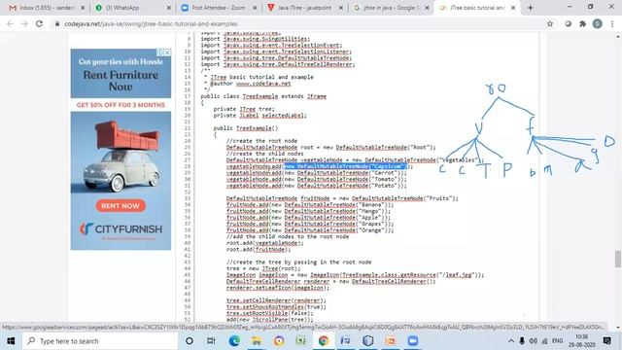Viewport: 622px width, 350px height.
Task: Click the ad info icon on the banner
Action: (x=159, y=52)
